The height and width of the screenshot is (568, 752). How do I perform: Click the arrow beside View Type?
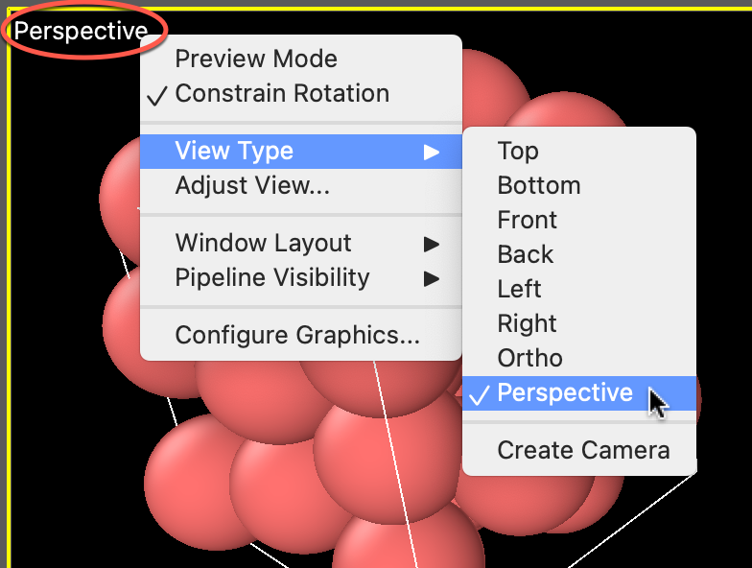coord(433,152)
